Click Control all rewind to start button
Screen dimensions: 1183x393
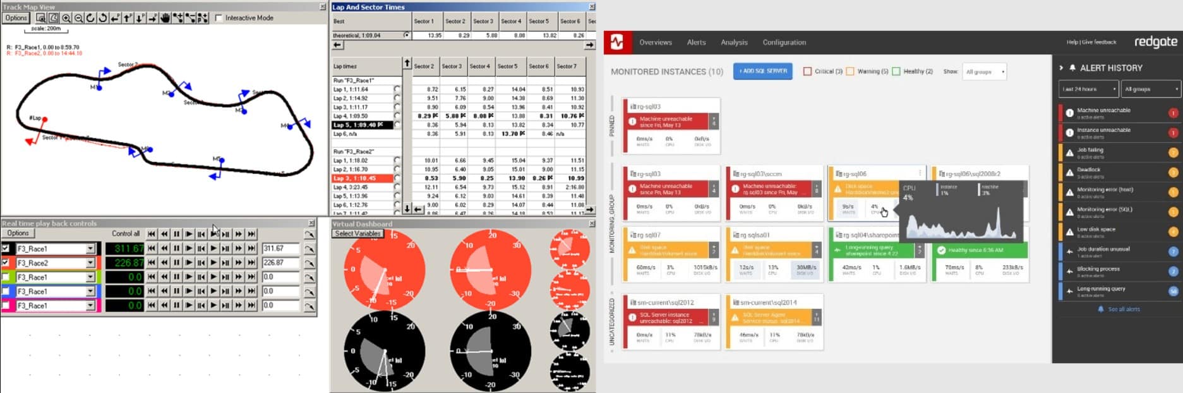point(152,234)
